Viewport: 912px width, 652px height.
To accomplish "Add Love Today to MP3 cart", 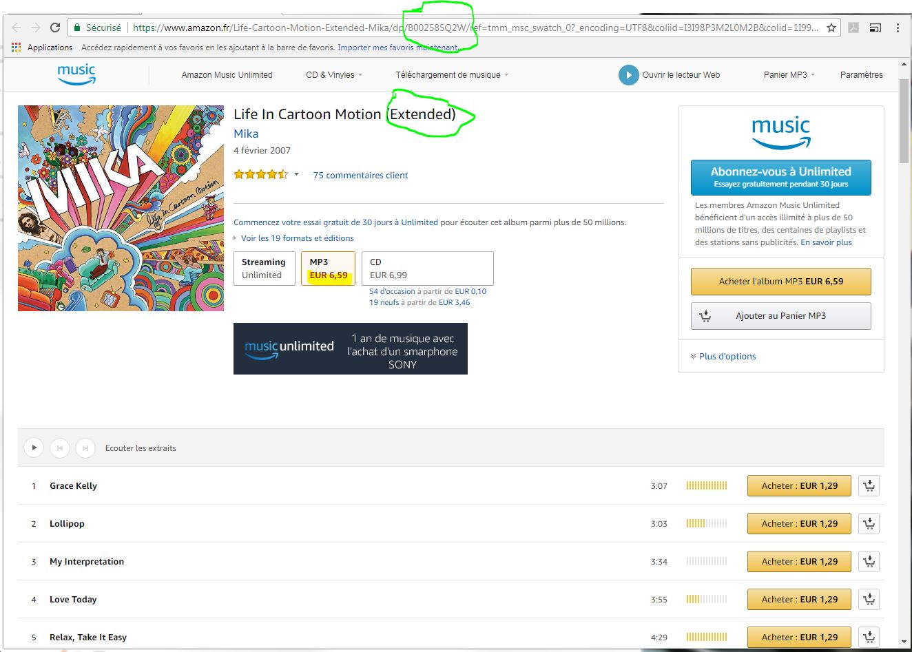I will [869, 600].
